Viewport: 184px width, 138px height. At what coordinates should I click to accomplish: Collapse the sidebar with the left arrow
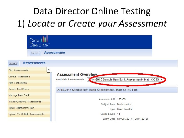point(49,70)
